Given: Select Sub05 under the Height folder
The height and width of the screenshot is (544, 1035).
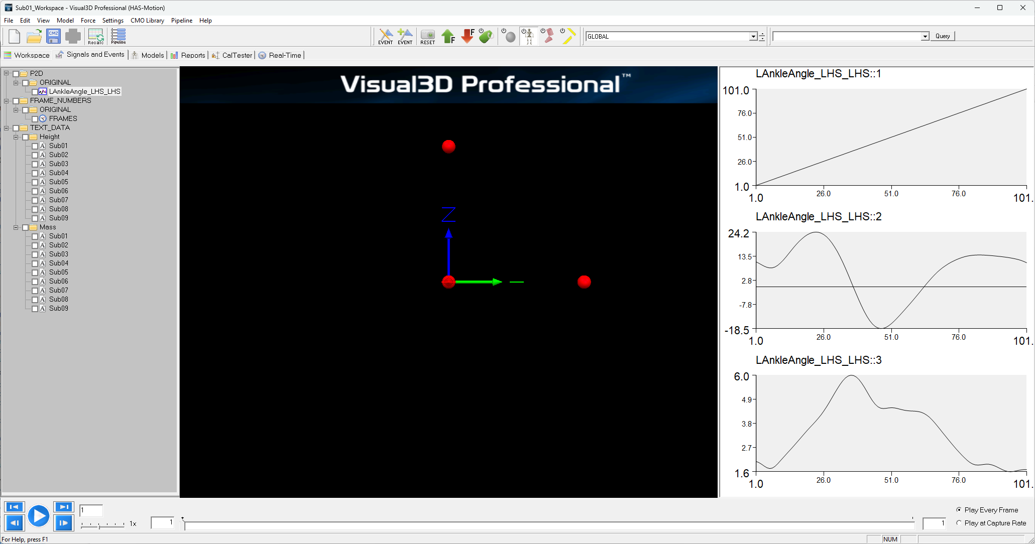Looking at the screenshot, I should pyautogui.click(x=58, y=182).
